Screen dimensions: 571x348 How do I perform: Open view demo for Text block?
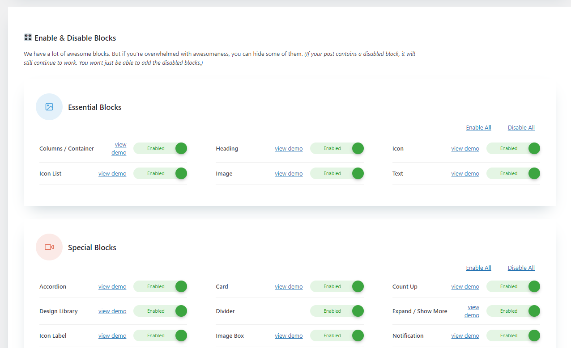pyautogui.click(x=465, y=173)
